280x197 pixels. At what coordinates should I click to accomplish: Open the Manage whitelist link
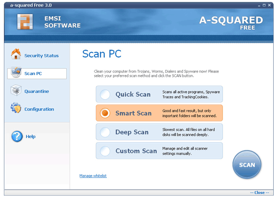93,176
